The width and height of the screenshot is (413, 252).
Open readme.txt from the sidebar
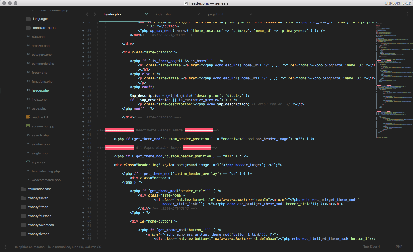point(40,117)
